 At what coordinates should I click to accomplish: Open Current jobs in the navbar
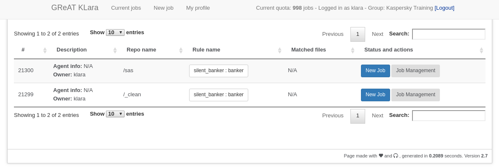click(126, 8)
